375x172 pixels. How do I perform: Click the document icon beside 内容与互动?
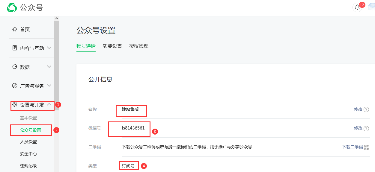pyautogui.click(x=14, y=48)
